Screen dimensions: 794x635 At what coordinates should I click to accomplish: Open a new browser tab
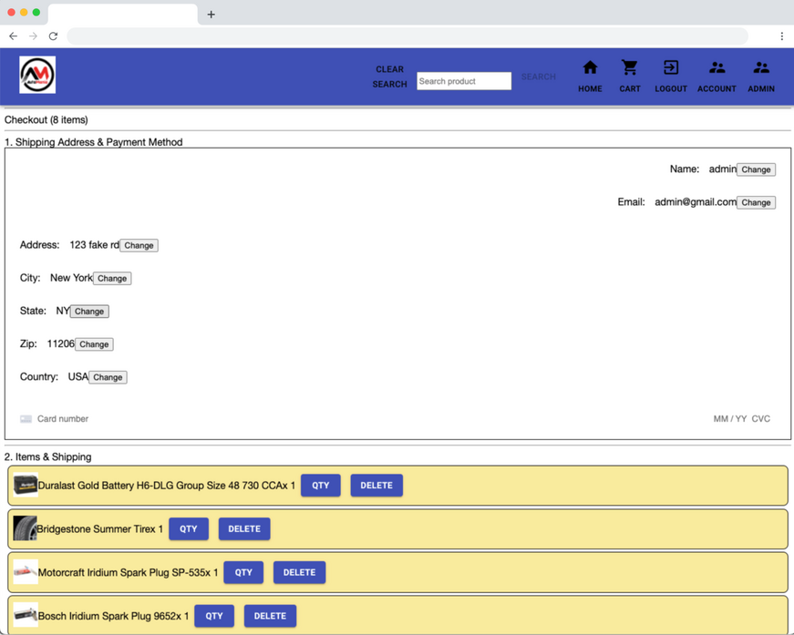point(211,14)
